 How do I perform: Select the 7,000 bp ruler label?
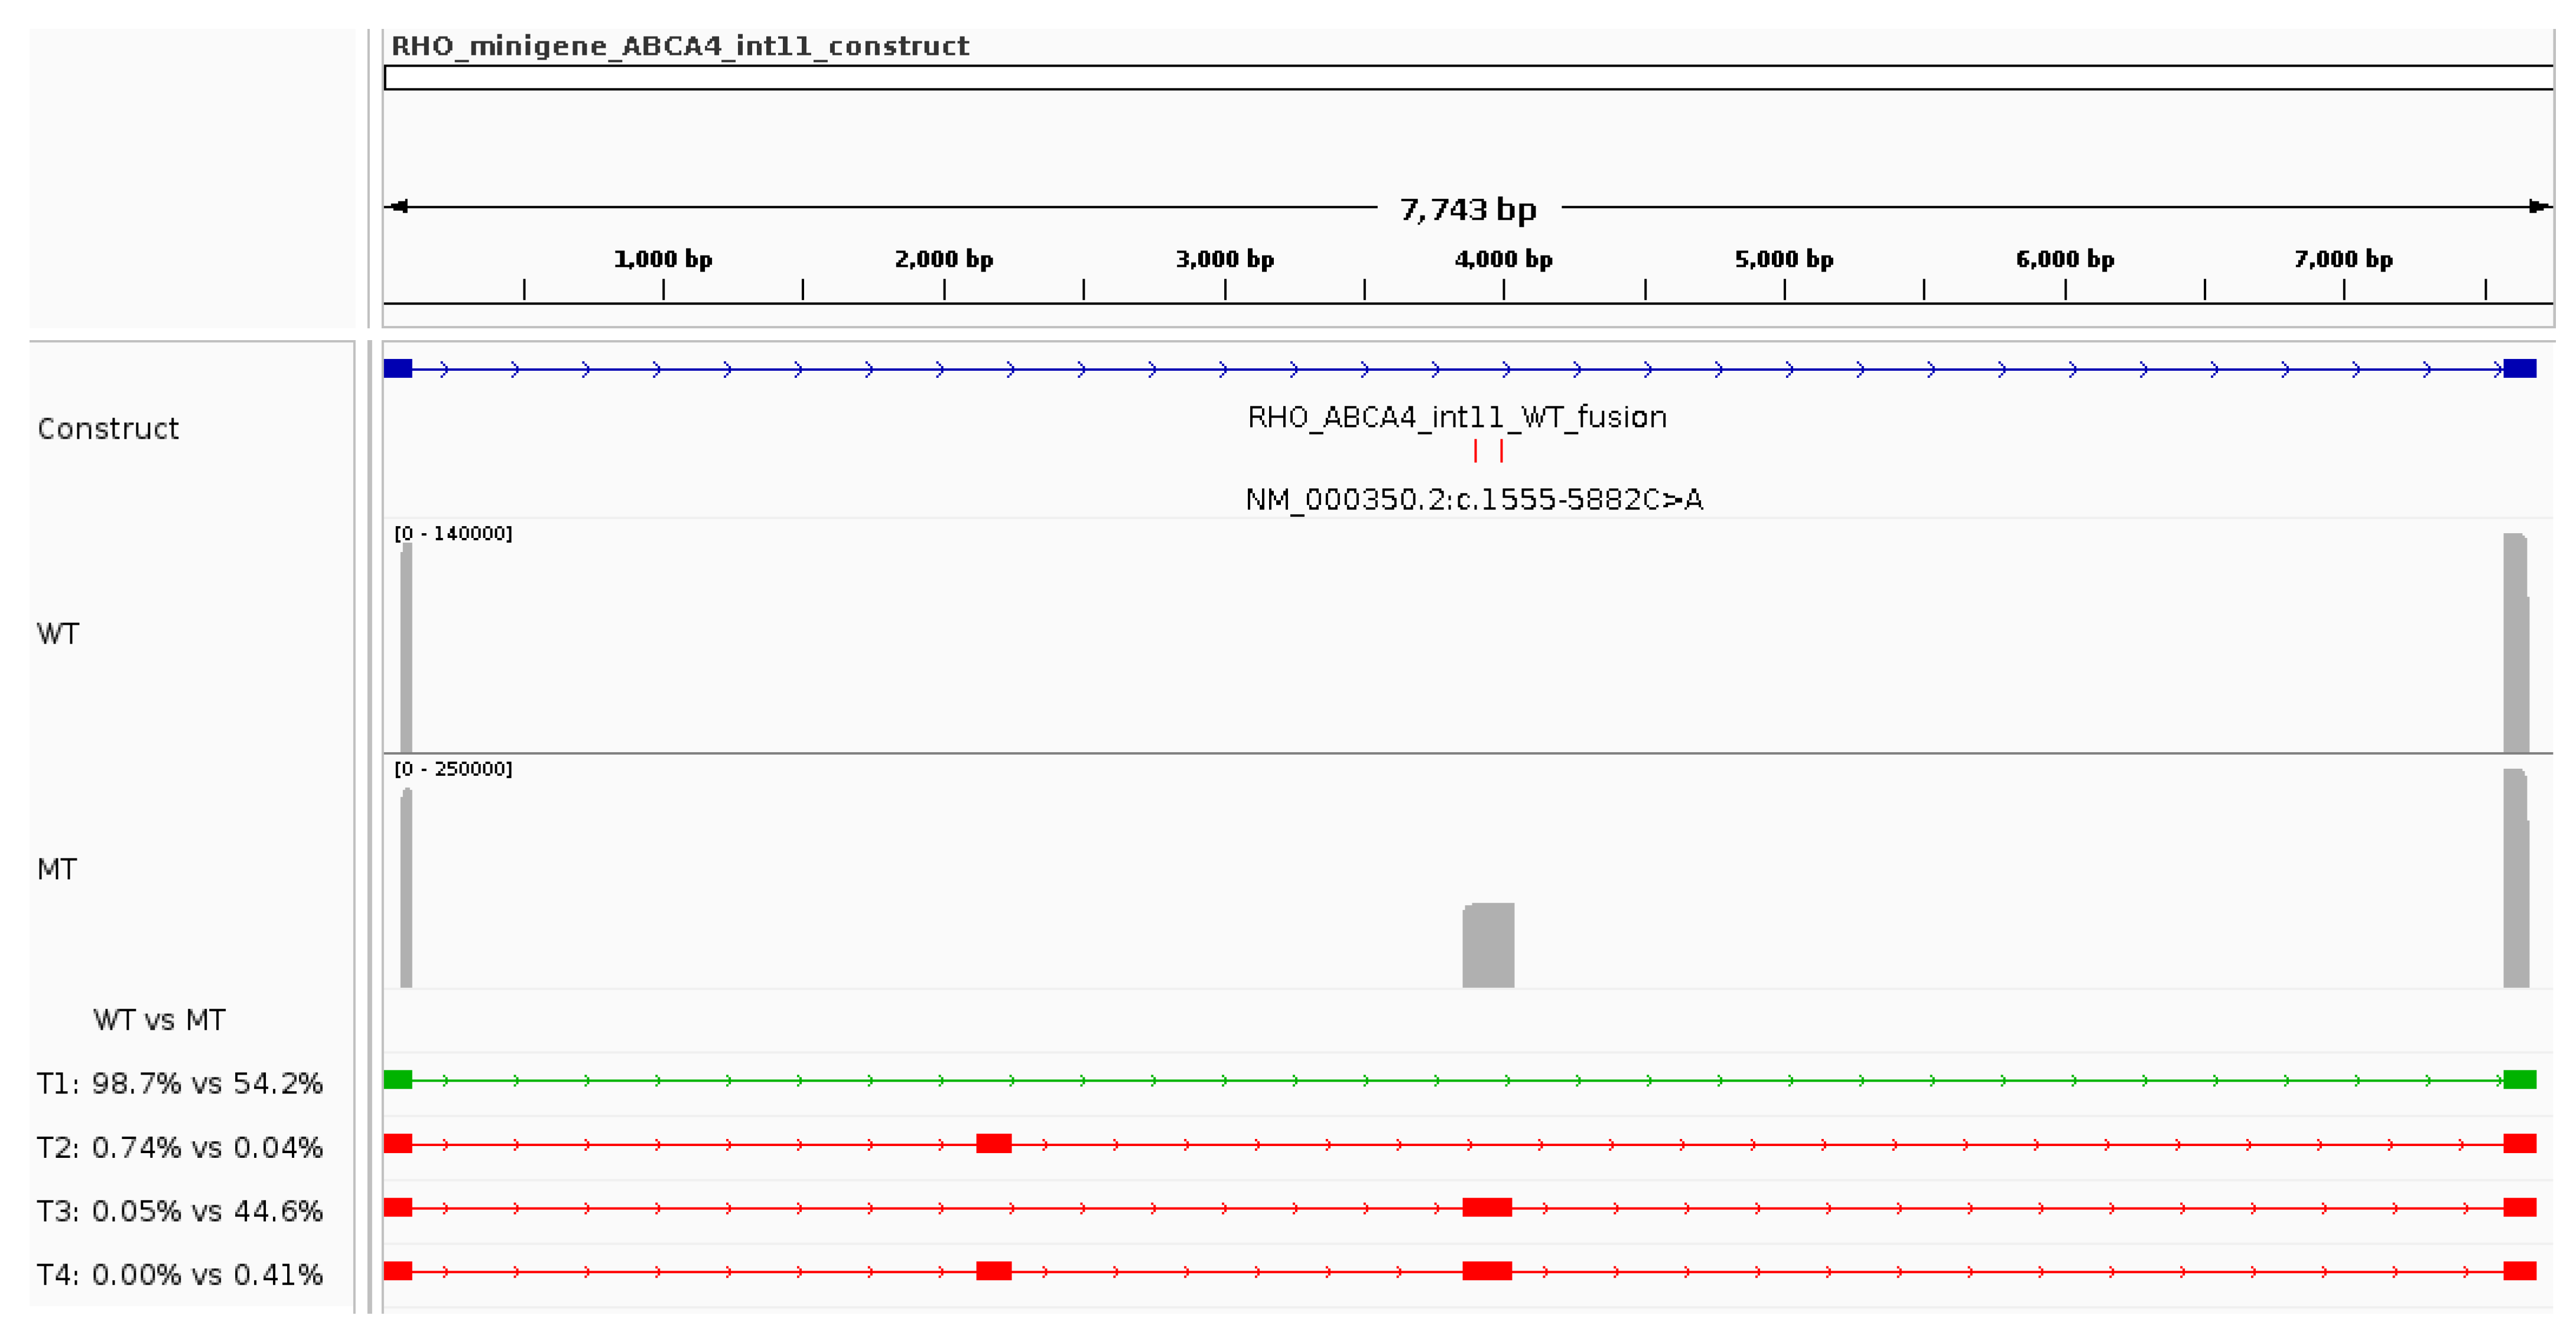(x=2344, y=259)
